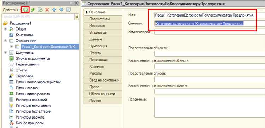Switch to the Поле ввода tab
This screenshot has width=265, height=128.
click(102, 60)
